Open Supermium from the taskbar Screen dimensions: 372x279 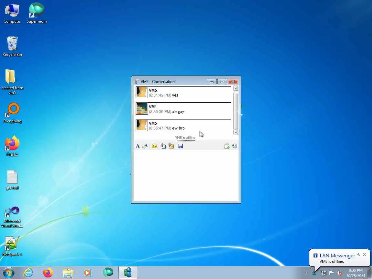pyautogui.click(x=108, y=273)
